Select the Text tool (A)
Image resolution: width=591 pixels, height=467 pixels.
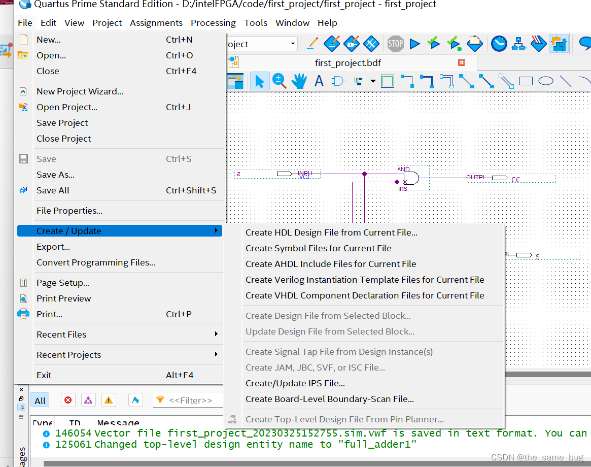coord(319,81)
